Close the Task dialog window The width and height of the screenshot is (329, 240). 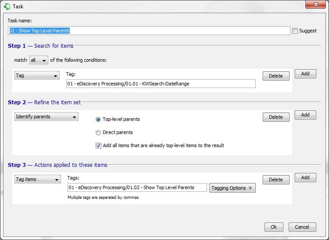(x=315, y=4)
